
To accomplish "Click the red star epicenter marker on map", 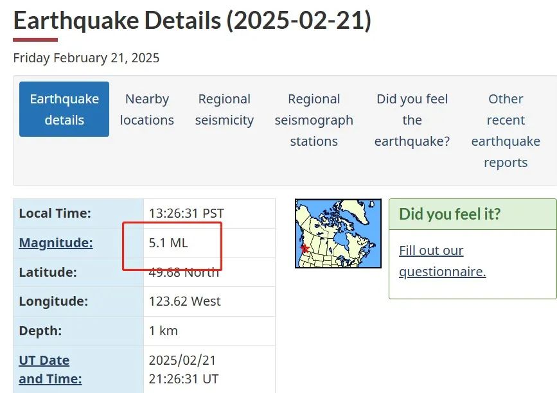I will (x=305, y=248).
